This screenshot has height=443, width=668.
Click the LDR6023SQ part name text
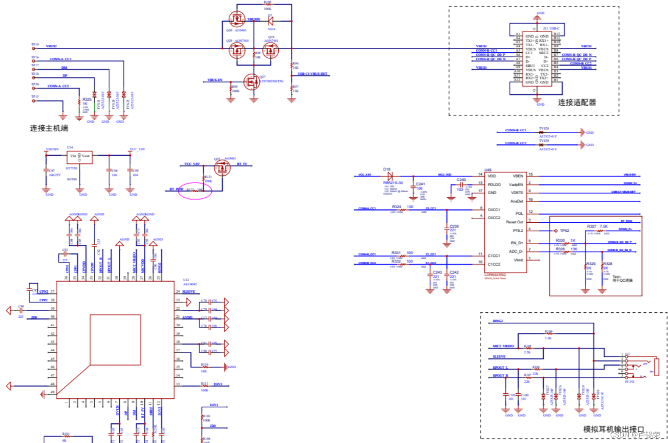[x=495, y=275]
